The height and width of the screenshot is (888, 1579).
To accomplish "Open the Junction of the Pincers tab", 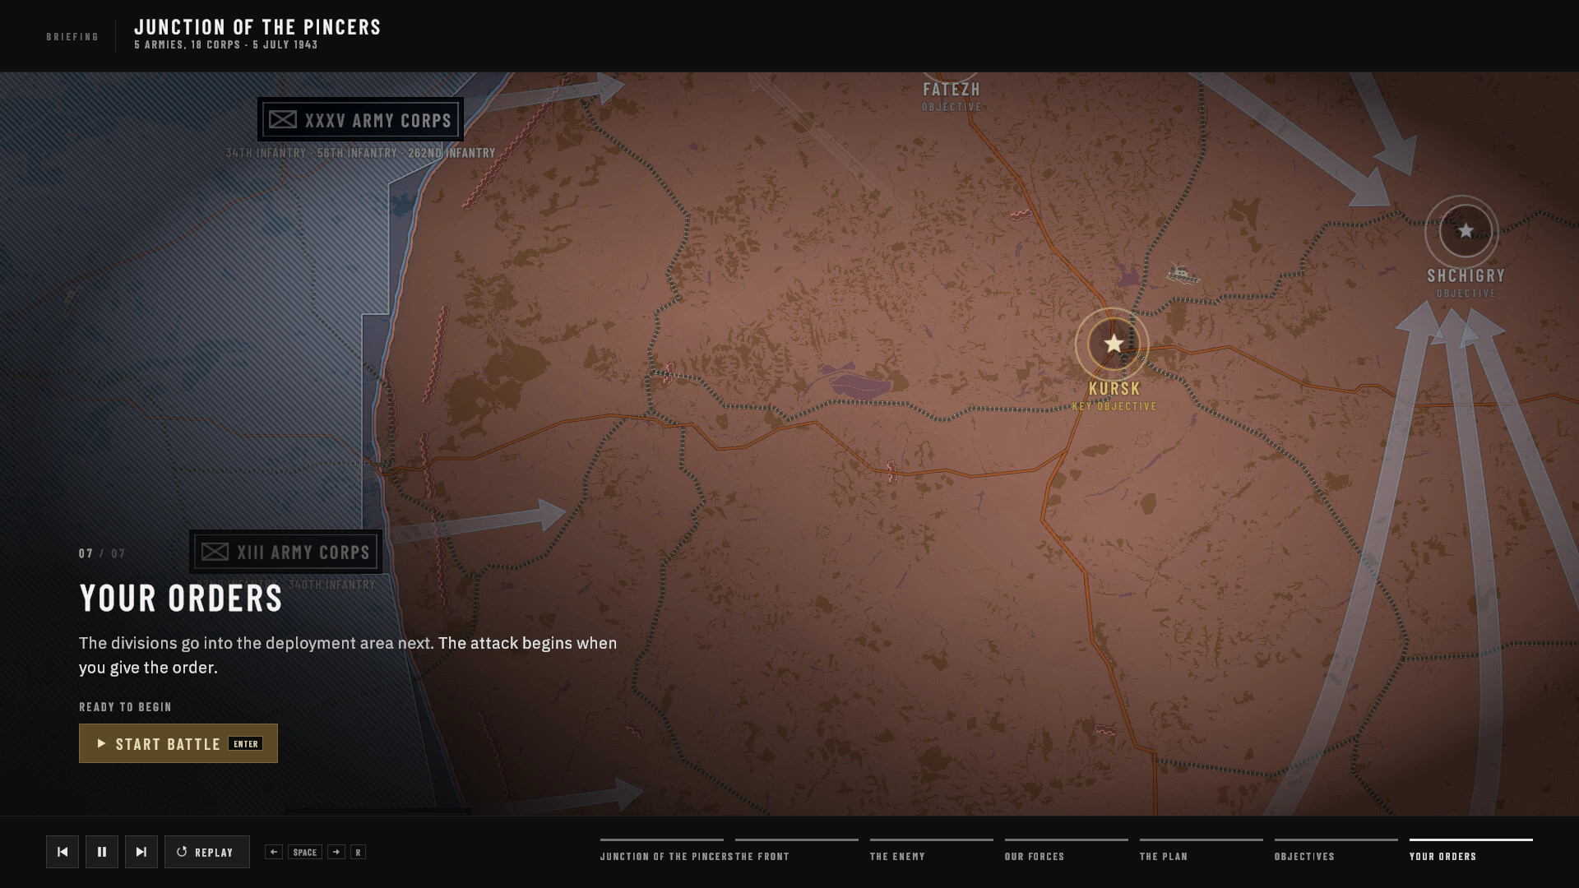I will (x=662, y=851).
